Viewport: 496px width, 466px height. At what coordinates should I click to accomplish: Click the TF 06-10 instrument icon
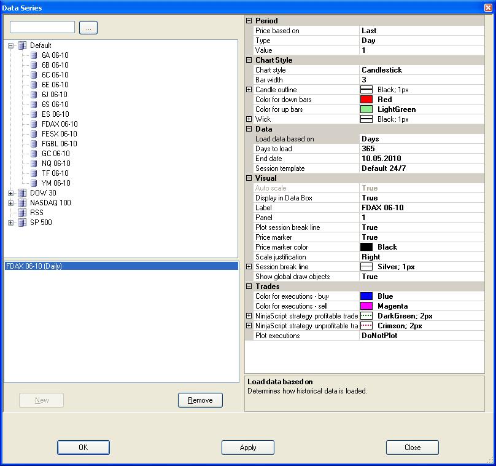coord(34,173)
